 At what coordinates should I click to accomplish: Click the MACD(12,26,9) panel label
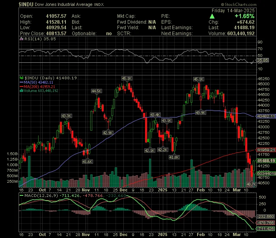tap(41, 195)
